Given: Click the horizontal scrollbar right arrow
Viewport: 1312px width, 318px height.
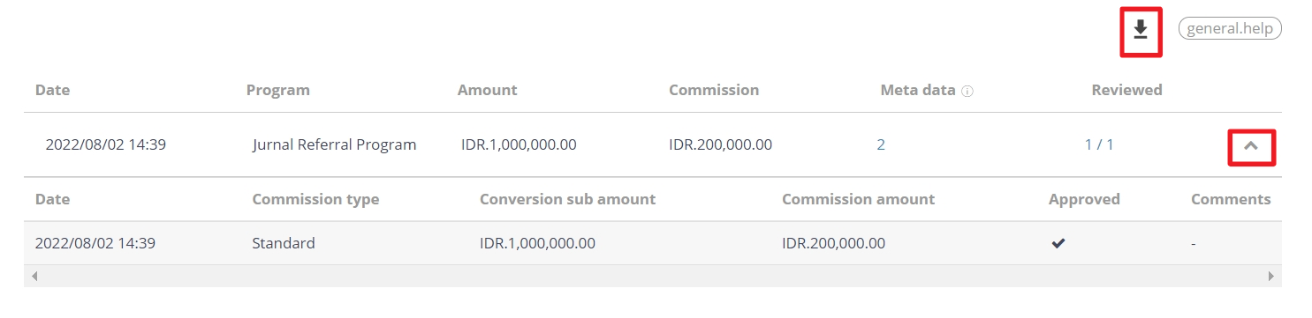Looking at the screenshot, I should [1271, 276].
